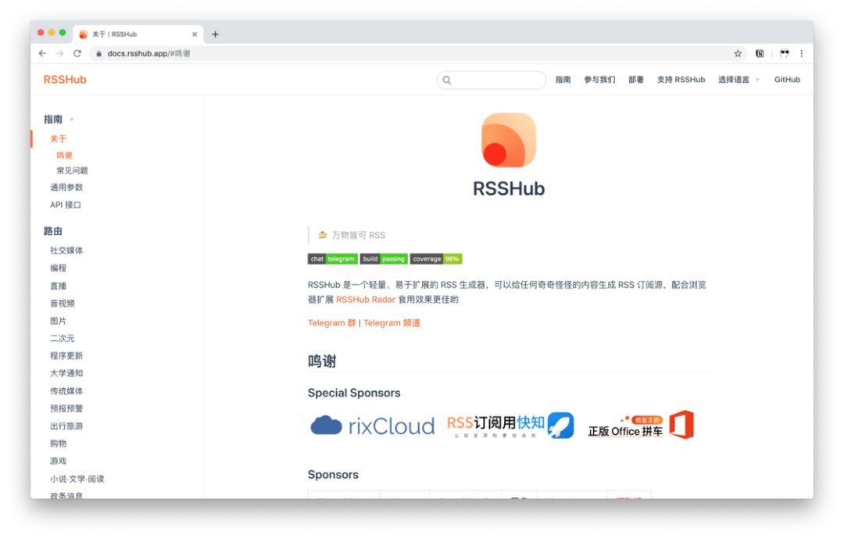
Task: Open 小说·文学·阅读 routes in sidebar
Action: pos(77,479)
